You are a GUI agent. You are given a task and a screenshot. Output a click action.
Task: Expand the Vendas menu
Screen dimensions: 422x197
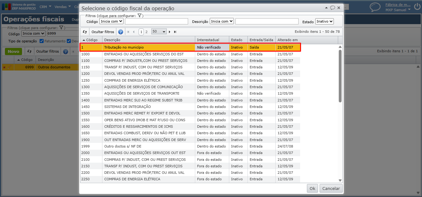[62, 6]
